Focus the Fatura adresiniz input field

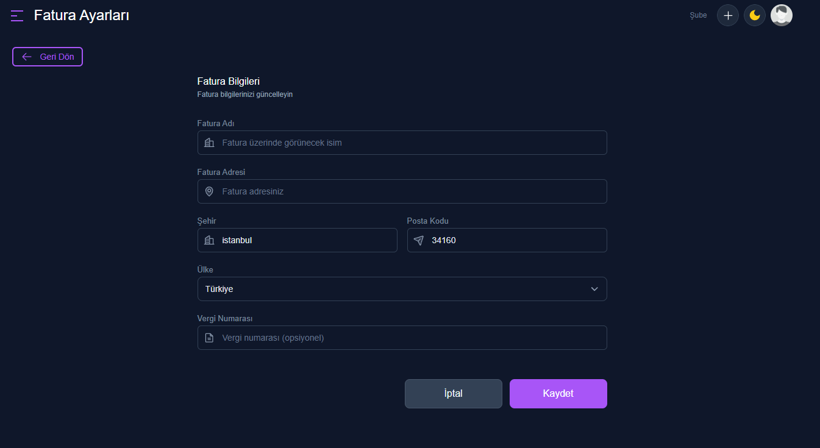(402, 191)
